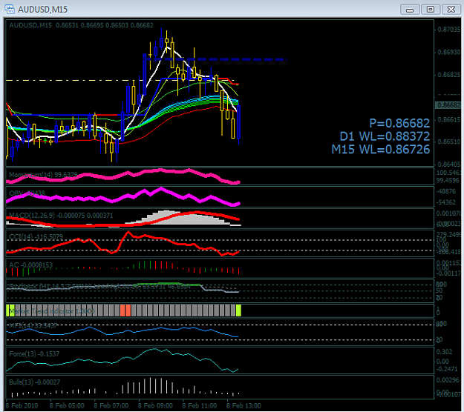Click the 8 Feb 2010 time axis label
Viewport: 464px width, 412px height.
point(22,405)
